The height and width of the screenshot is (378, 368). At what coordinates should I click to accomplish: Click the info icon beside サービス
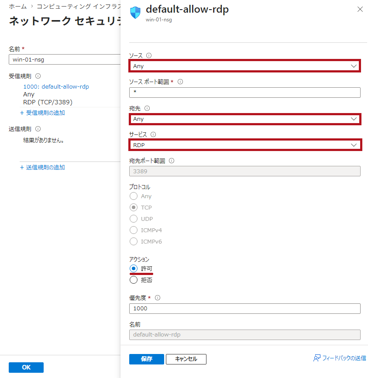tap(153, 134)
